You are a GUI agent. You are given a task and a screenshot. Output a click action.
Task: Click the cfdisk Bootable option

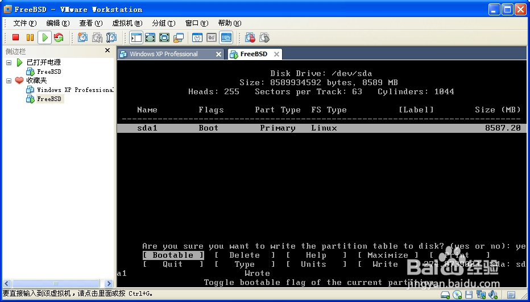(x=173, y=255)
